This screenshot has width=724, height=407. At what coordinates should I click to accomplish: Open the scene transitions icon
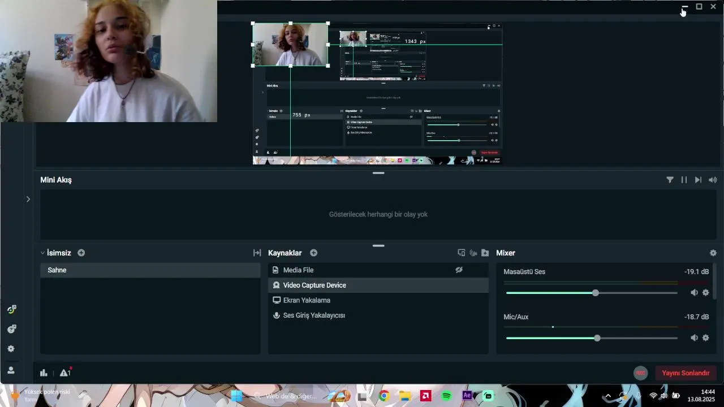coord(257,253)
